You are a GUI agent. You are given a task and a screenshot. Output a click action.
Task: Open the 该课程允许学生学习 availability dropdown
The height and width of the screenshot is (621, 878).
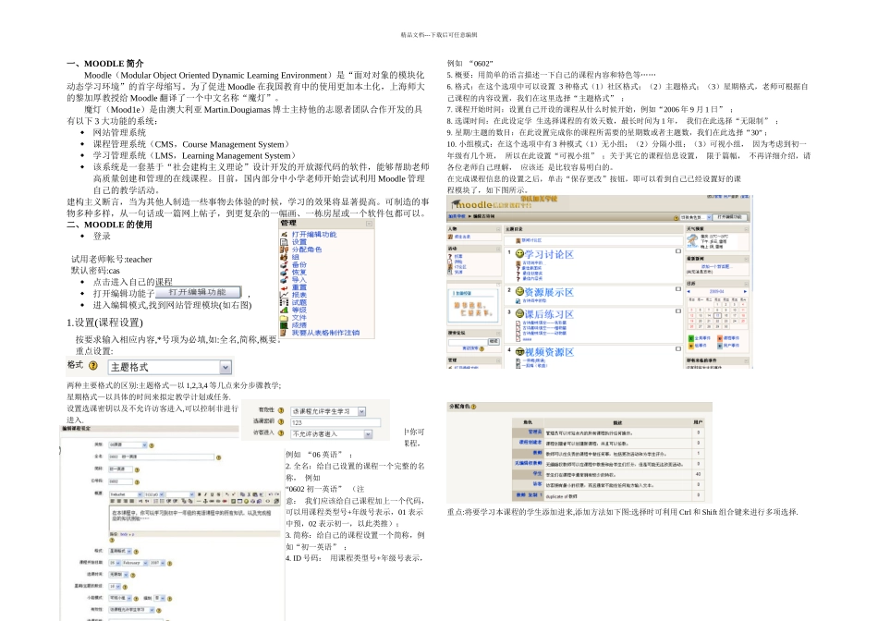(328, 411)
